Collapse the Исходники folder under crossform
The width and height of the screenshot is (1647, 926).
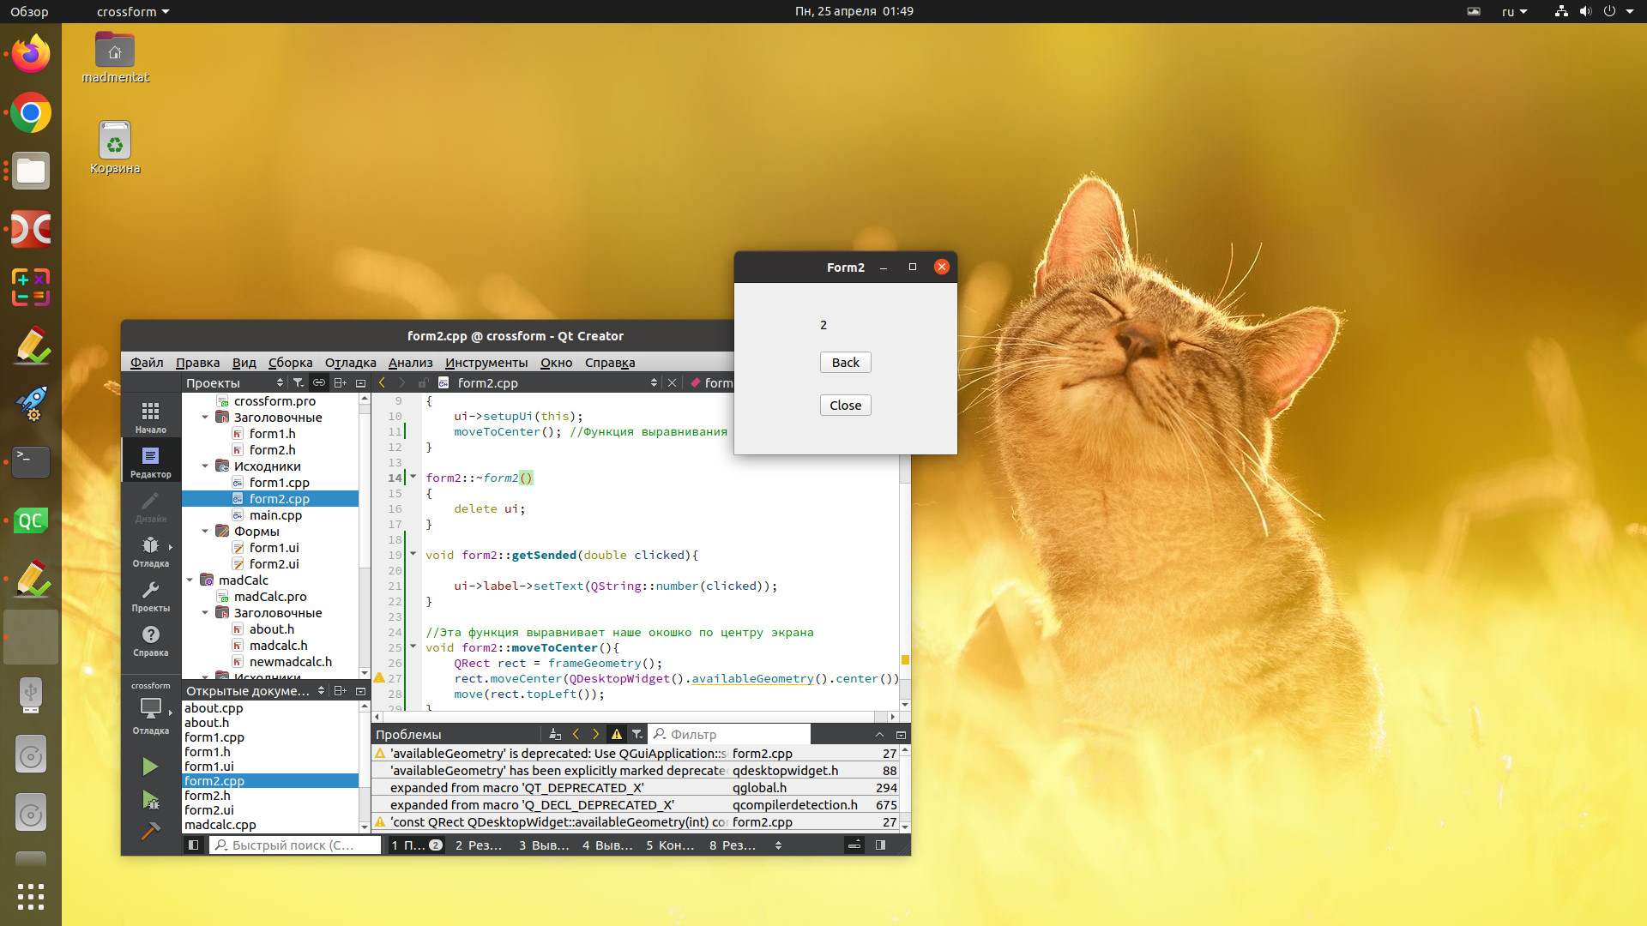pos(205,466)
